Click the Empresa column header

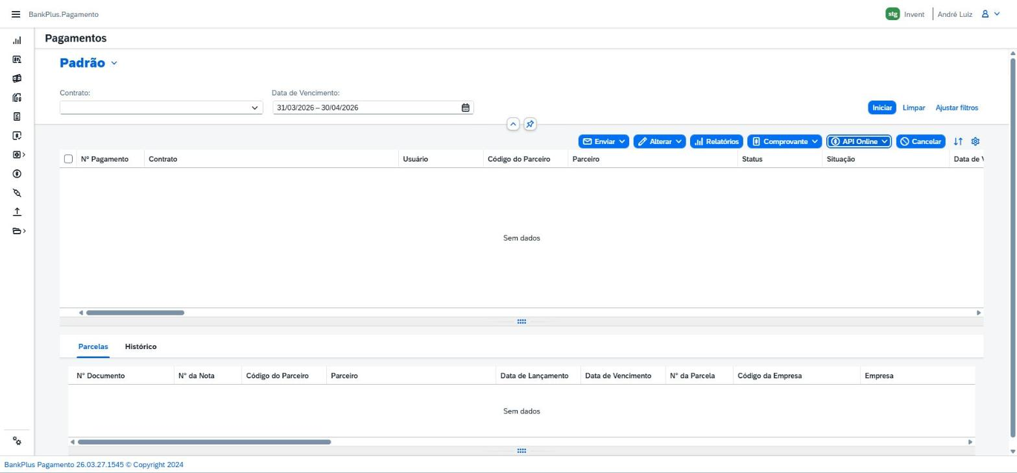tap(918, 376)
